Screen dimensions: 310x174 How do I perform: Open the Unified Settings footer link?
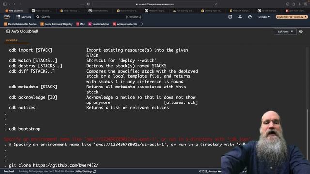(85, 171)
